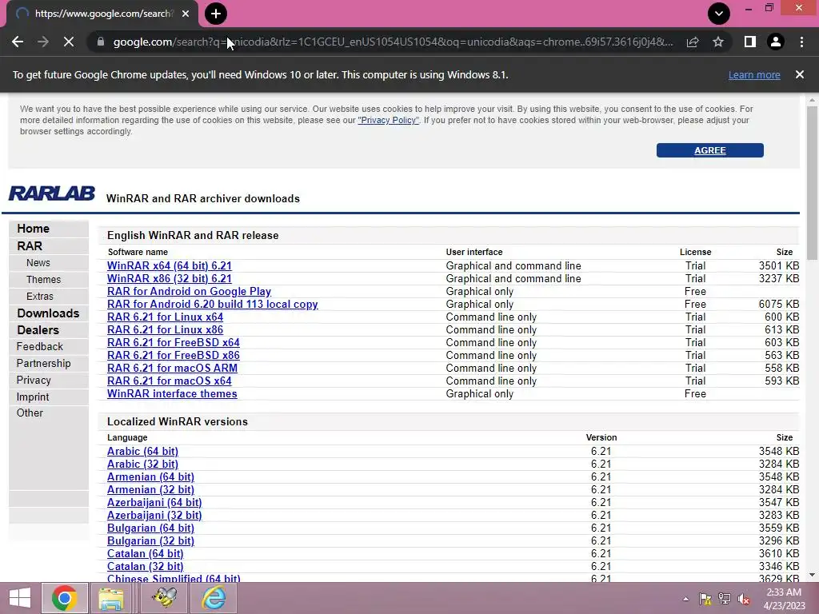This screenshot has width=819, height=614.
Task: Open the Privacy Policy link
Action: tap(388, 120)
